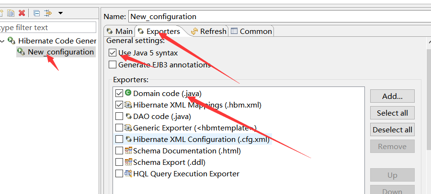Click the Generic Exporter row icon
The width and height of the screenshot is (431, 194).
click(x=128, y=128)
